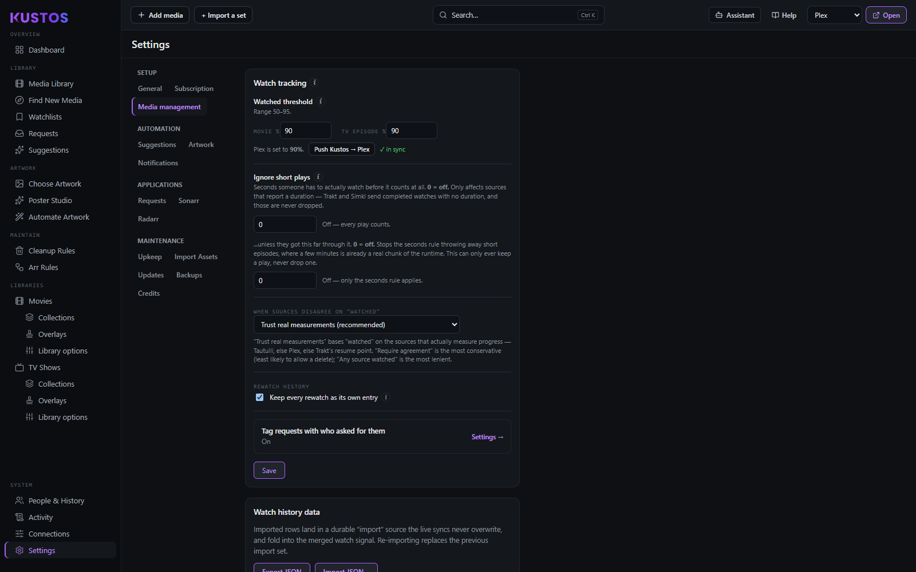The height and width of the screenshot is (572, 916).
Task: Click the TV episode % threshold field
Action: (412, 130)
